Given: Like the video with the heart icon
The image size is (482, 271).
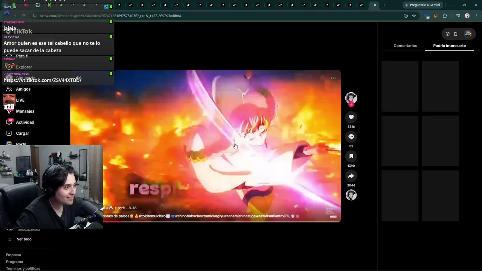Looking at the screenshot, I should click(351, 117).
